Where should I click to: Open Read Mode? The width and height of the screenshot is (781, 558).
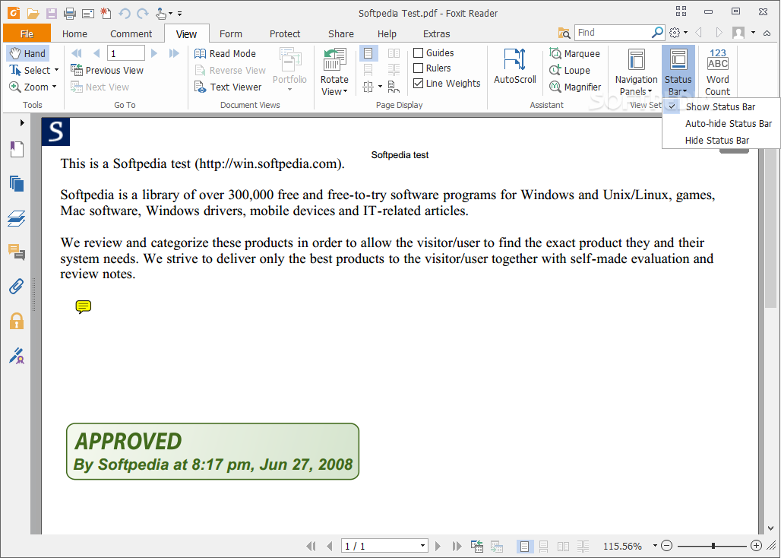225,53
